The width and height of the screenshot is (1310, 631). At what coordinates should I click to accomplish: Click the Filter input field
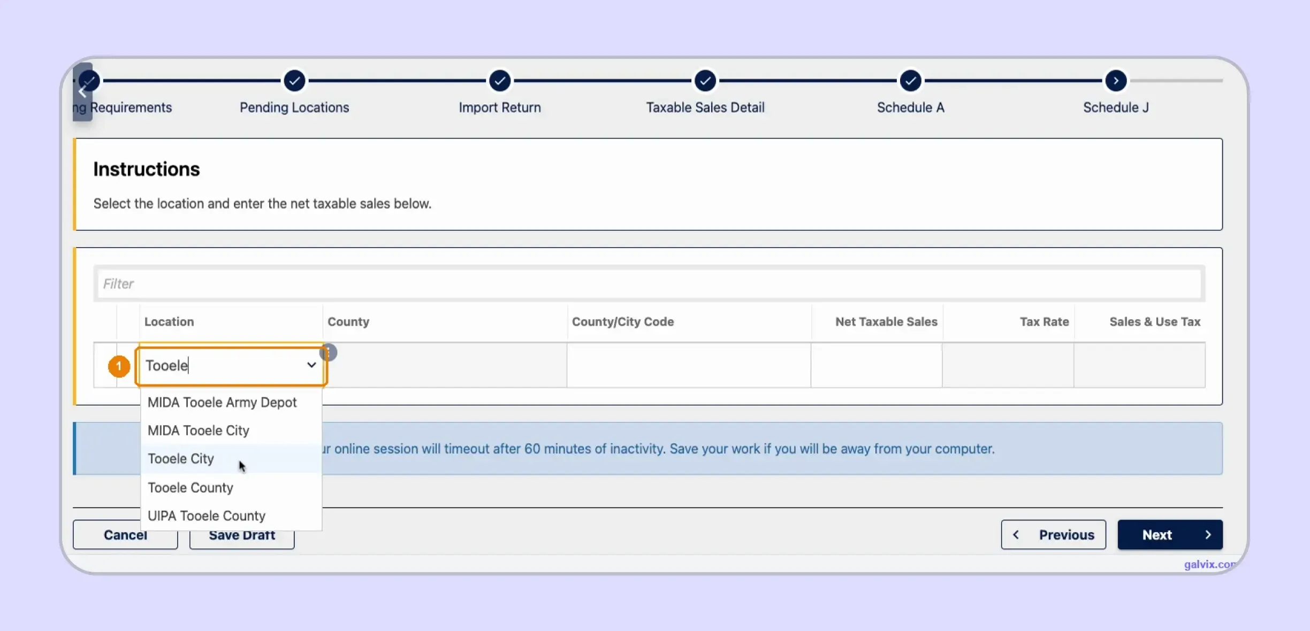pyautogui.click(x=649, y=283)
